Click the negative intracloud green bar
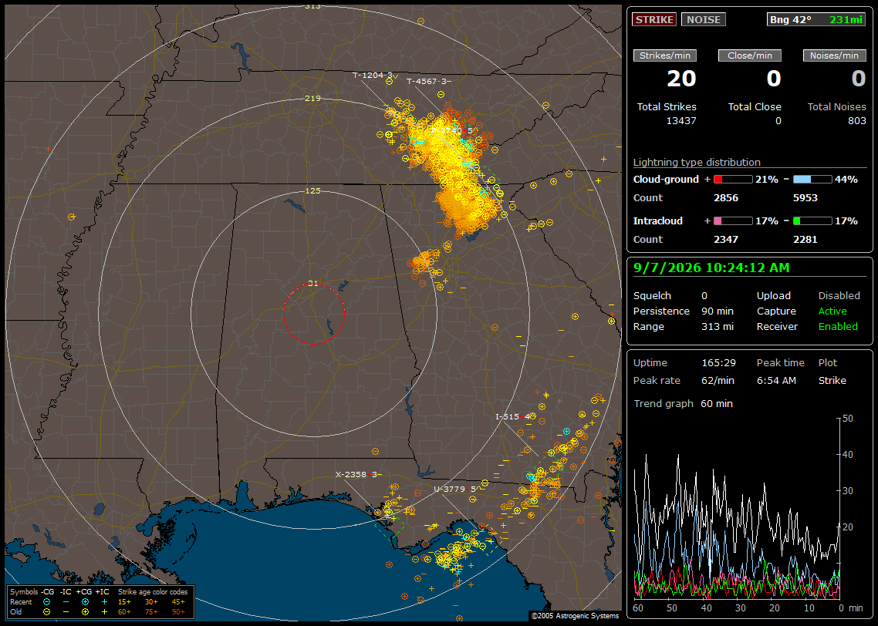Viewport: 878px width, 626px height. pos(812,221)
